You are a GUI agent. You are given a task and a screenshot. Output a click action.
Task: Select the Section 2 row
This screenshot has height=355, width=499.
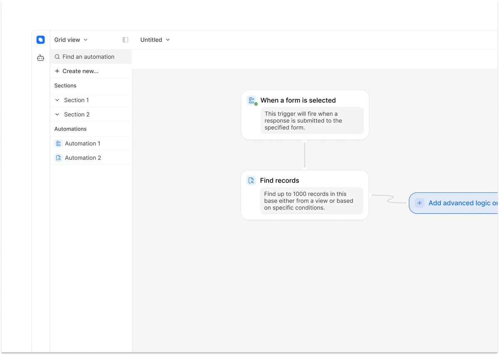[x=91, y=115]
